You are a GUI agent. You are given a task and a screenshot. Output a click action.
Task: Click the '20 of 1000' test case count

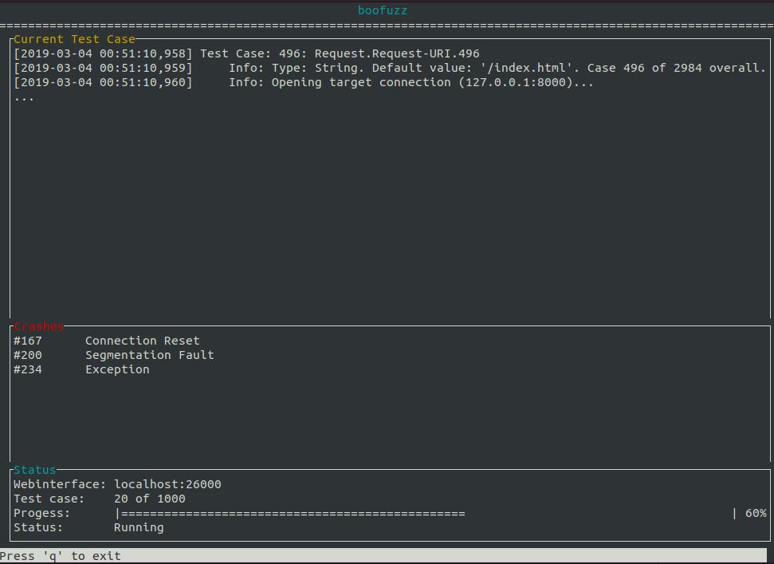coord(150,499)
